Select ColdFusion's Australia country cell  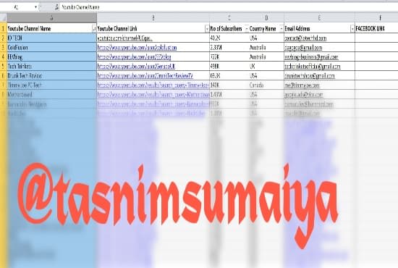pyautogui.click(x=266, y=47)
